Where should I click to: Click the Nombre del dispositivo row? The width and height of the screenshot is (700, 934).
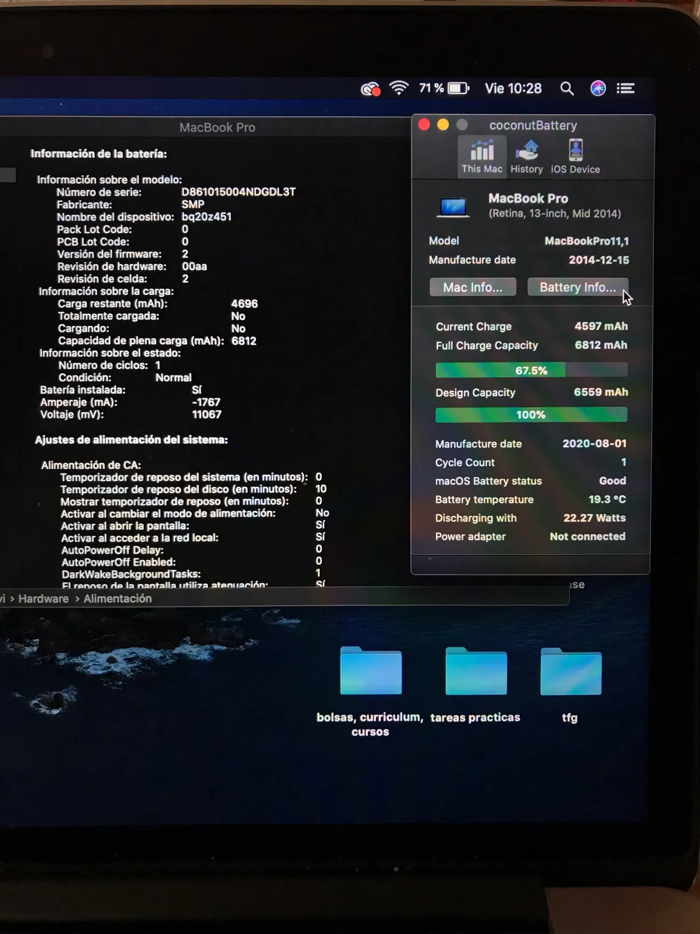(144, 217)
